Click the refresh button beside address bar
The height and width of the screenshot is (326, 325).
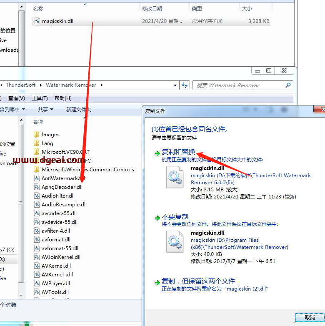(185, 85)
